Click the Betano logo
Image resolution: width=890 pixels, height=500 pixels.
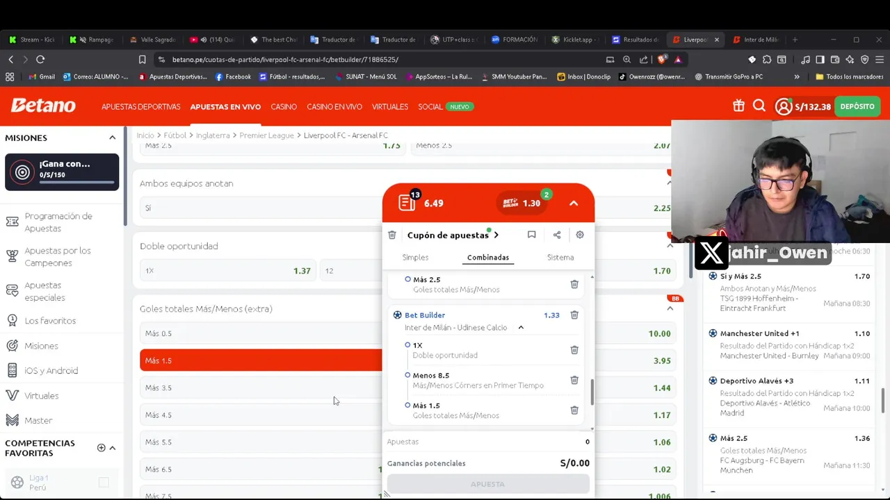(x=43, y=106)
